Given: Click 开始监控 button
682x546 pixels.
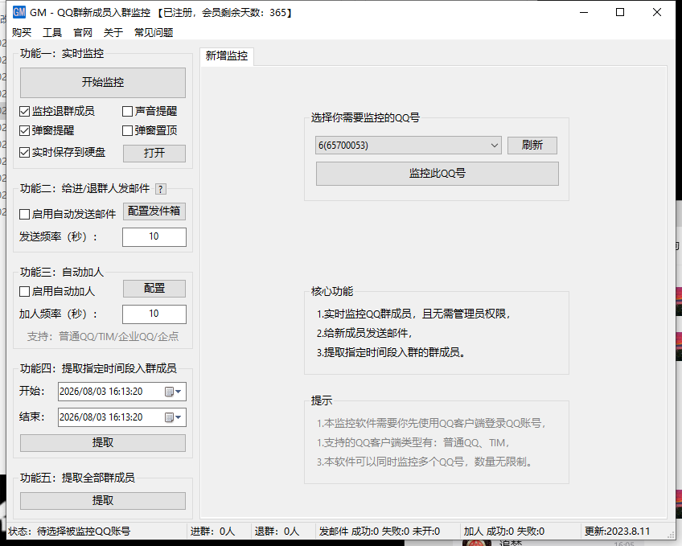Looking at the screenshot, I should coord(103,83).
